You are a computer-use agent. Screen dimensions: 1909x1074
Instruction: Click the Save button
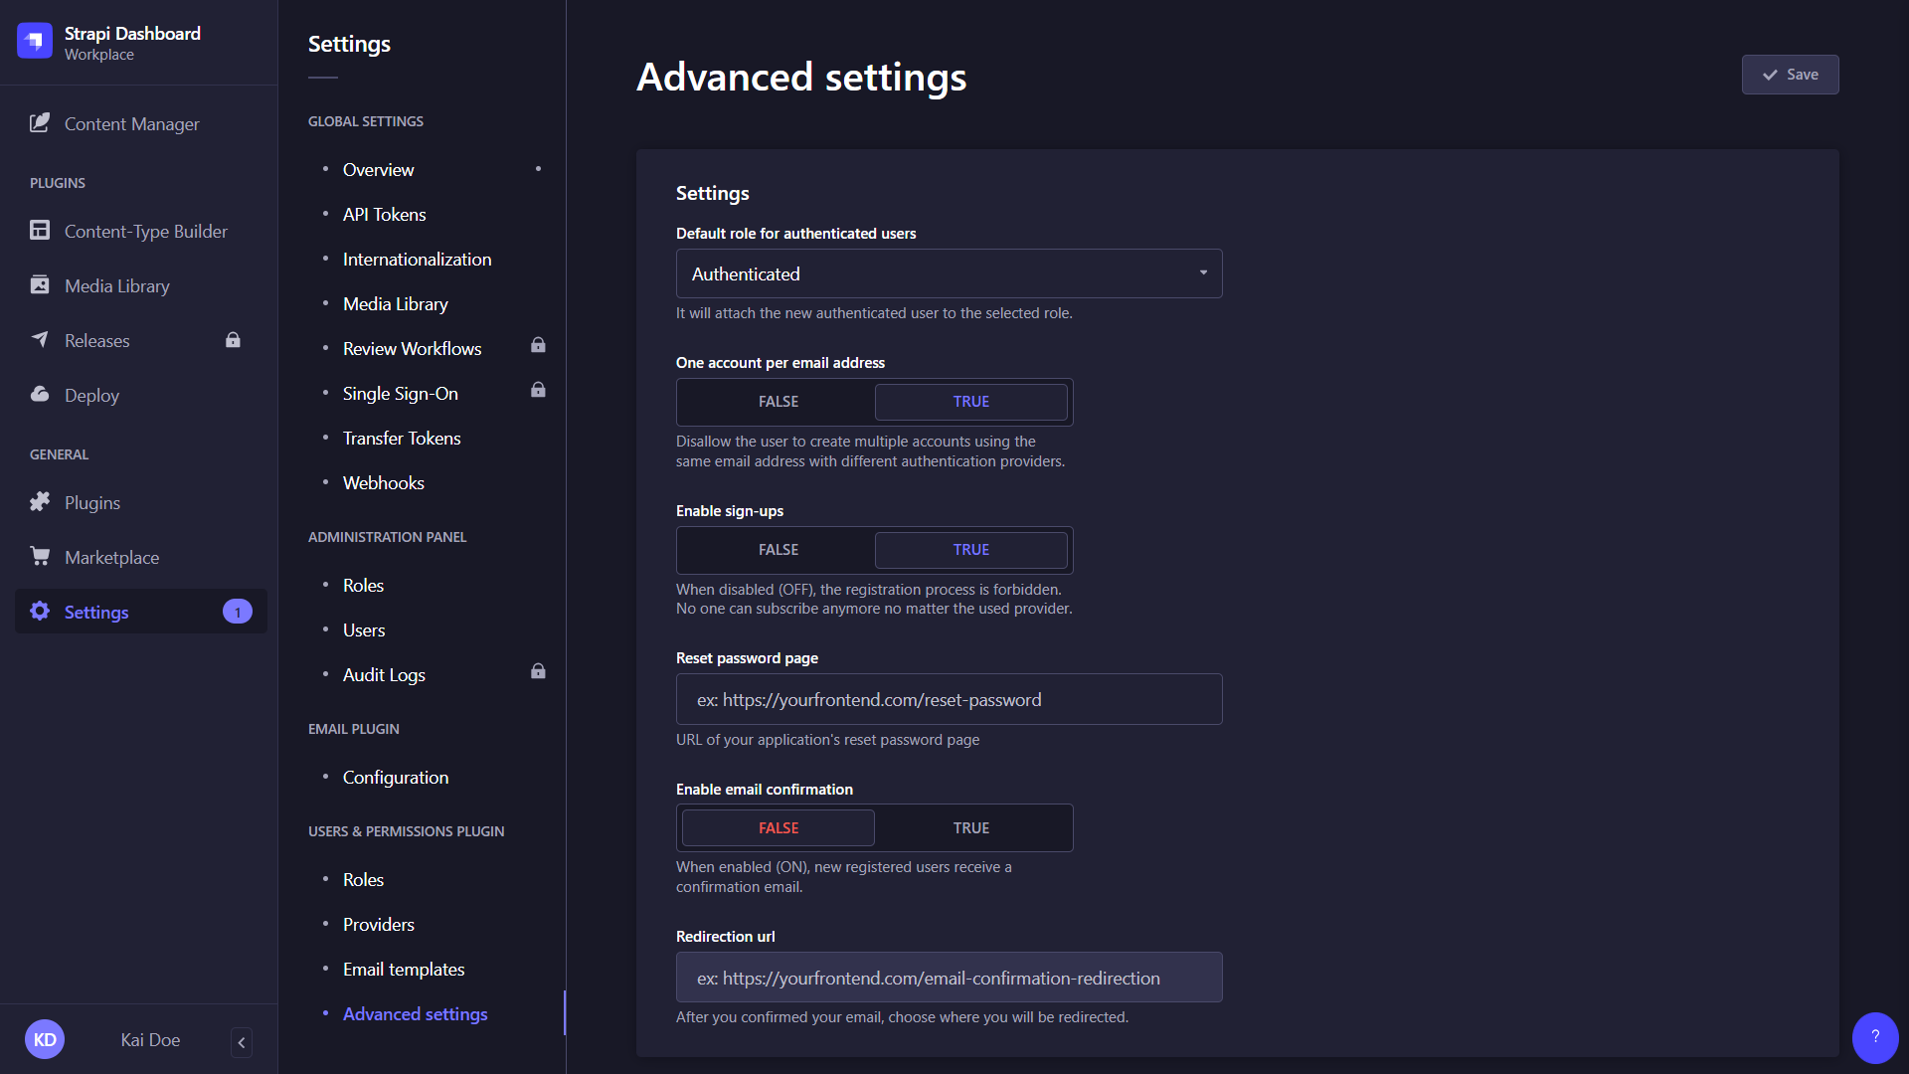[x=1790, y=74]
